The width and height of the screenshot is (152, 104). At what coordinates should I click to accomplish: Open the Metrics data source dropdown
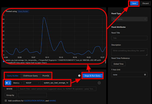[18, 83]
